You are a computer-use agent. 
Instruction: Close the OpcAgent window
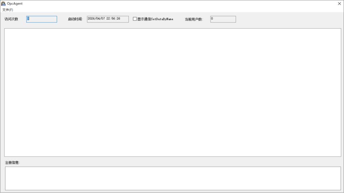[339, 3]
